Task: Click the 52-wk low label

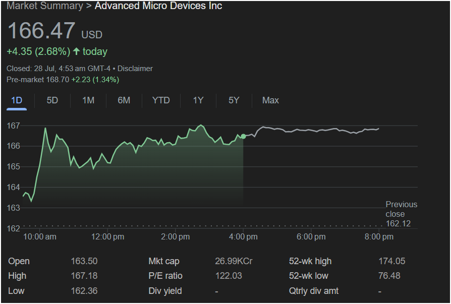Action: (309, 276)
